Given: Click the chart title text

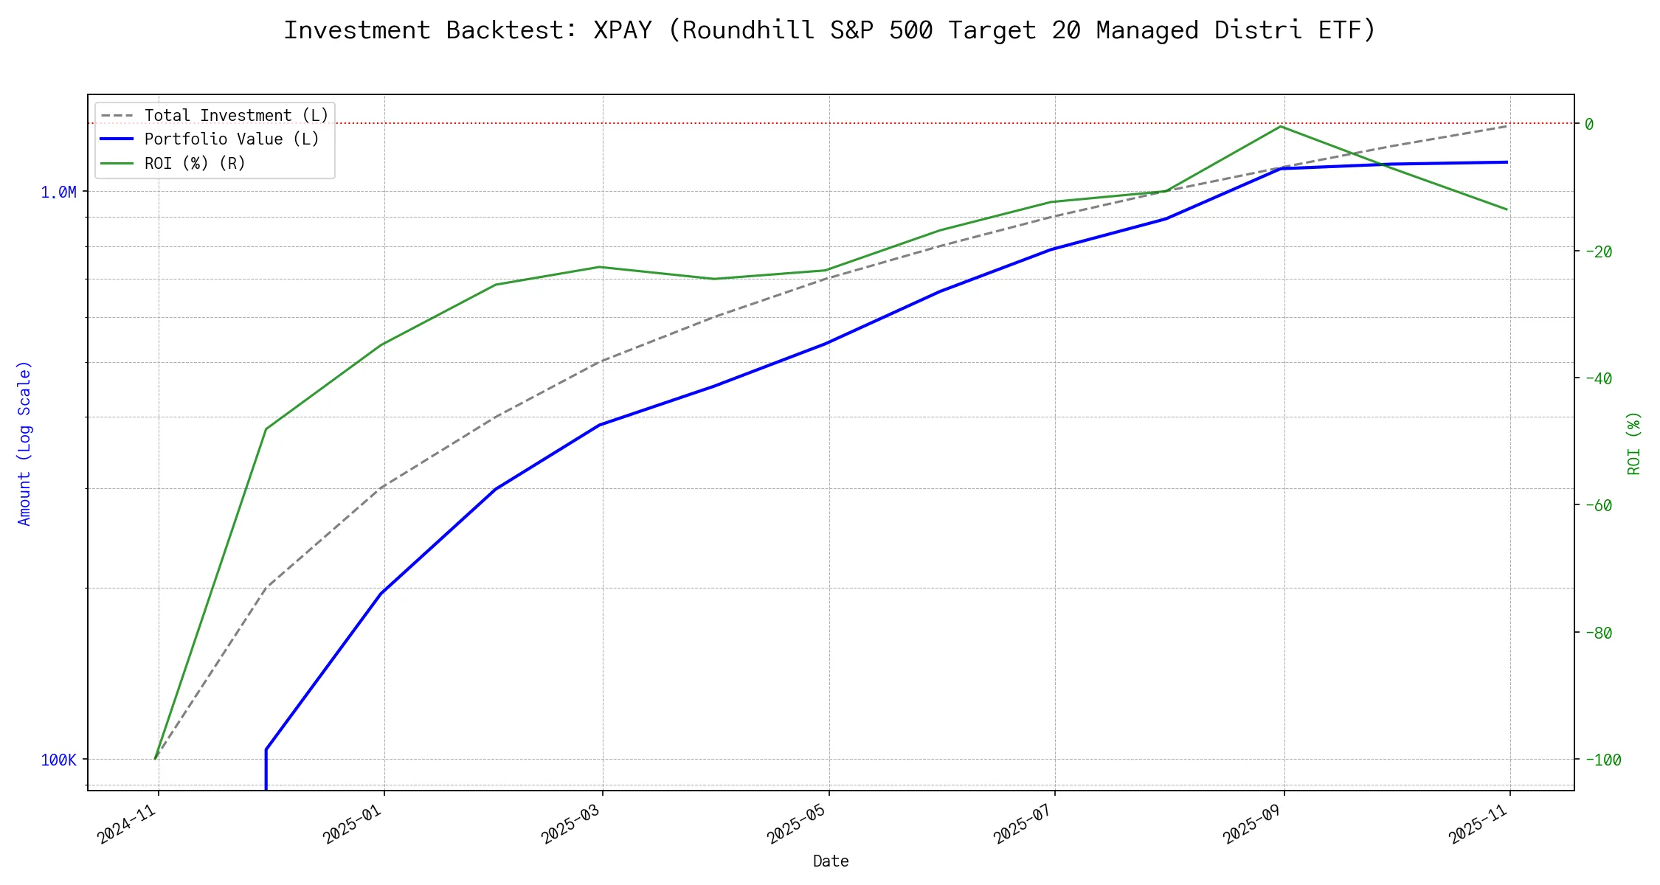Looking at the screenshot, I should pyautogui.click(x=830, y=30).
